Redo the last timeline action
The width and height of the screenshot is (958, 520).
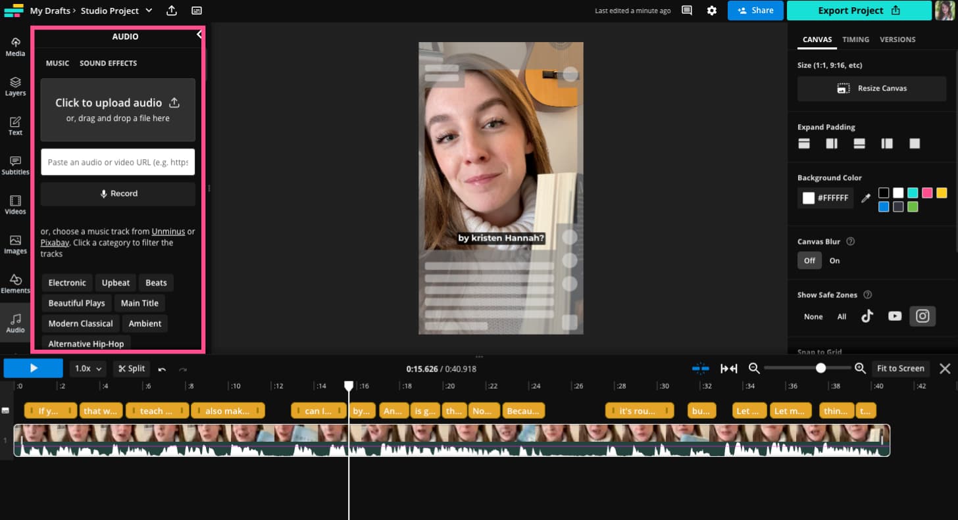[183, 369]
